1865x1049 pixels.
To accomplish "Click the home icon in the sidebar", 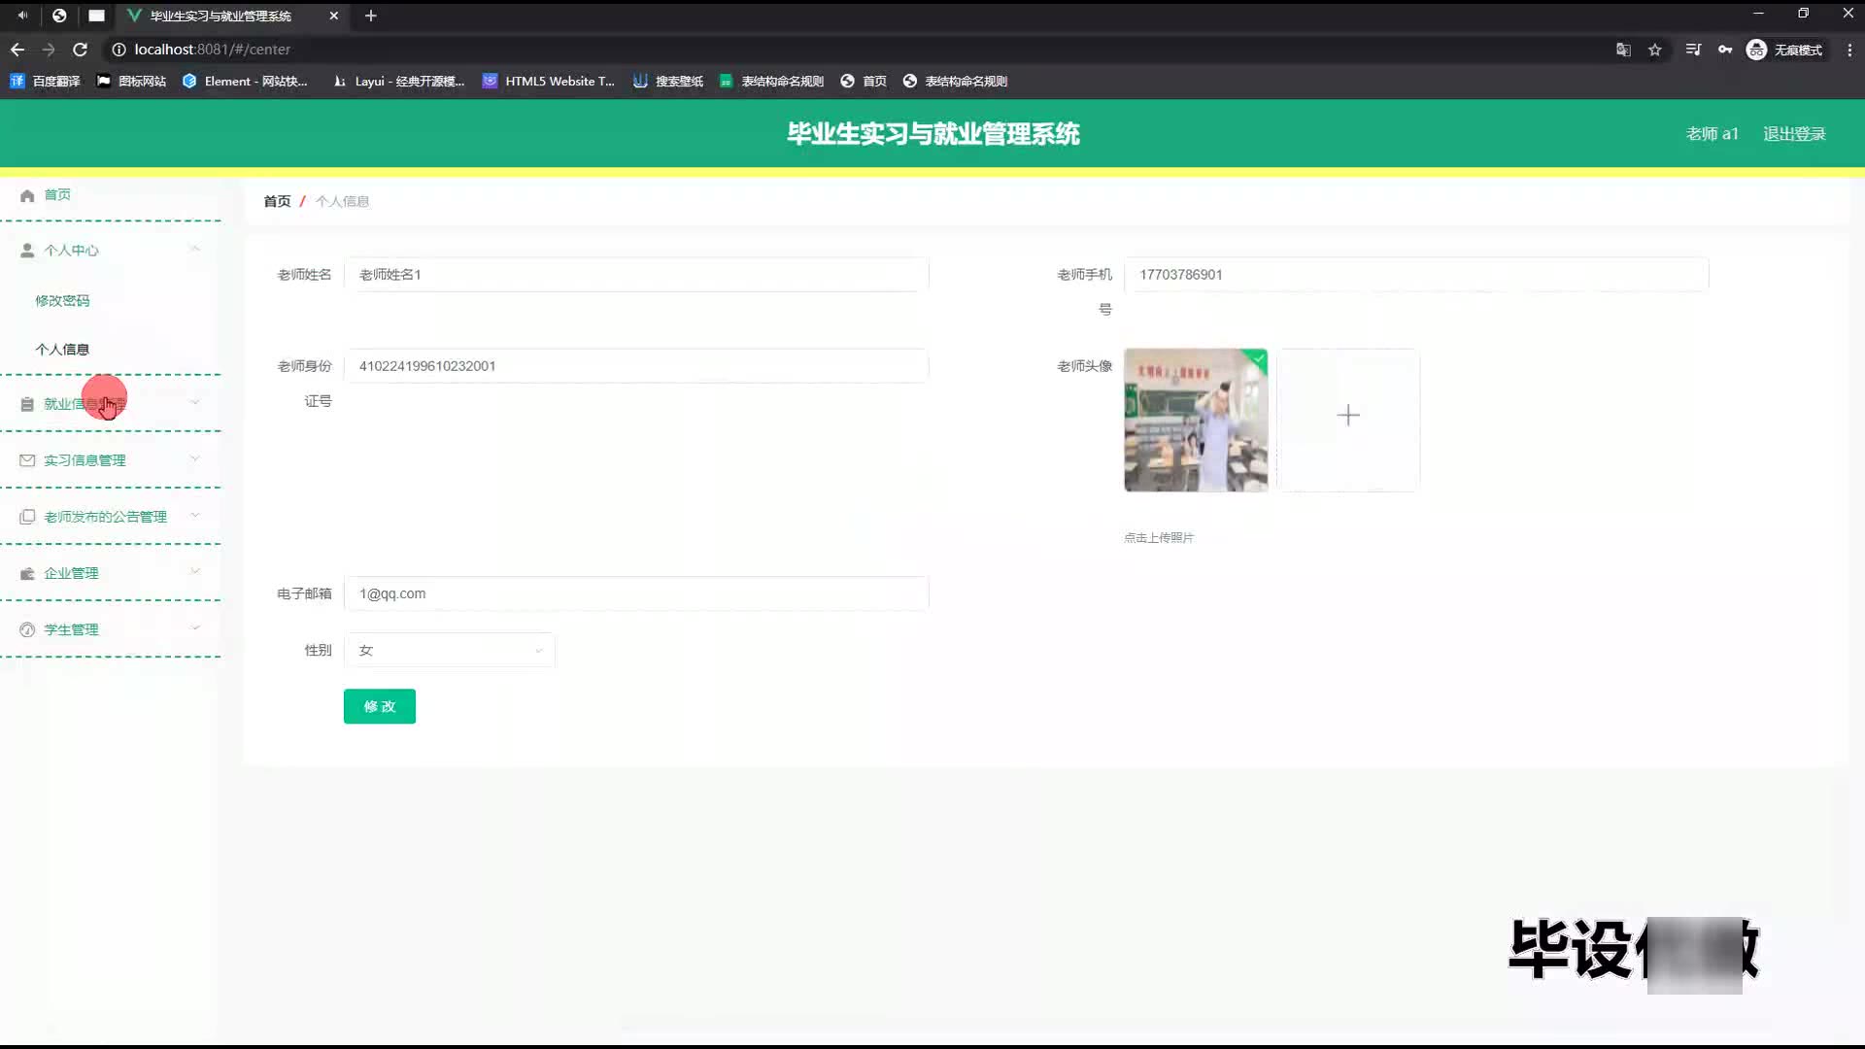I will pyautogui.click(x=27, y=195).
